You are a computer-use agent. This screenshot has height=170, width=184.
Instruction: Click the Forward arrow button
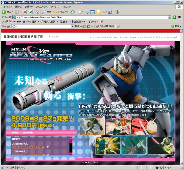coord(17,12)
